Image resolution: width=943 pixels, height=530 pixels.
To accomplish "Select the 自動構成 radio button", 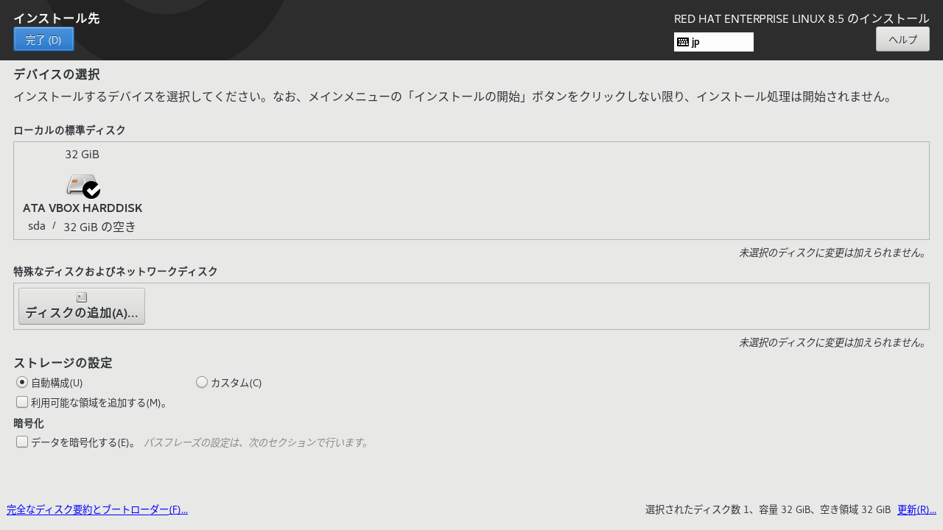I will click(x=22, y=381).
